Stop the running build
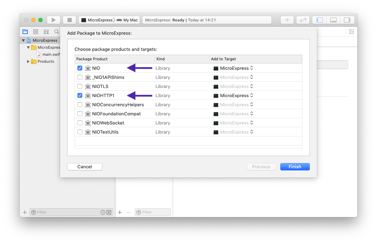Image resolution: width=377 pixels, height=243 pixels. 70,20
